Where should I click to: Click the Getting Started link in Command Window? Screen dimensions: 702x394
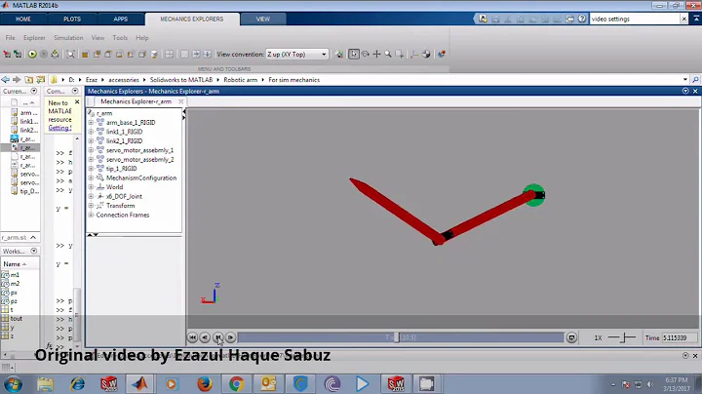point(59,128)
